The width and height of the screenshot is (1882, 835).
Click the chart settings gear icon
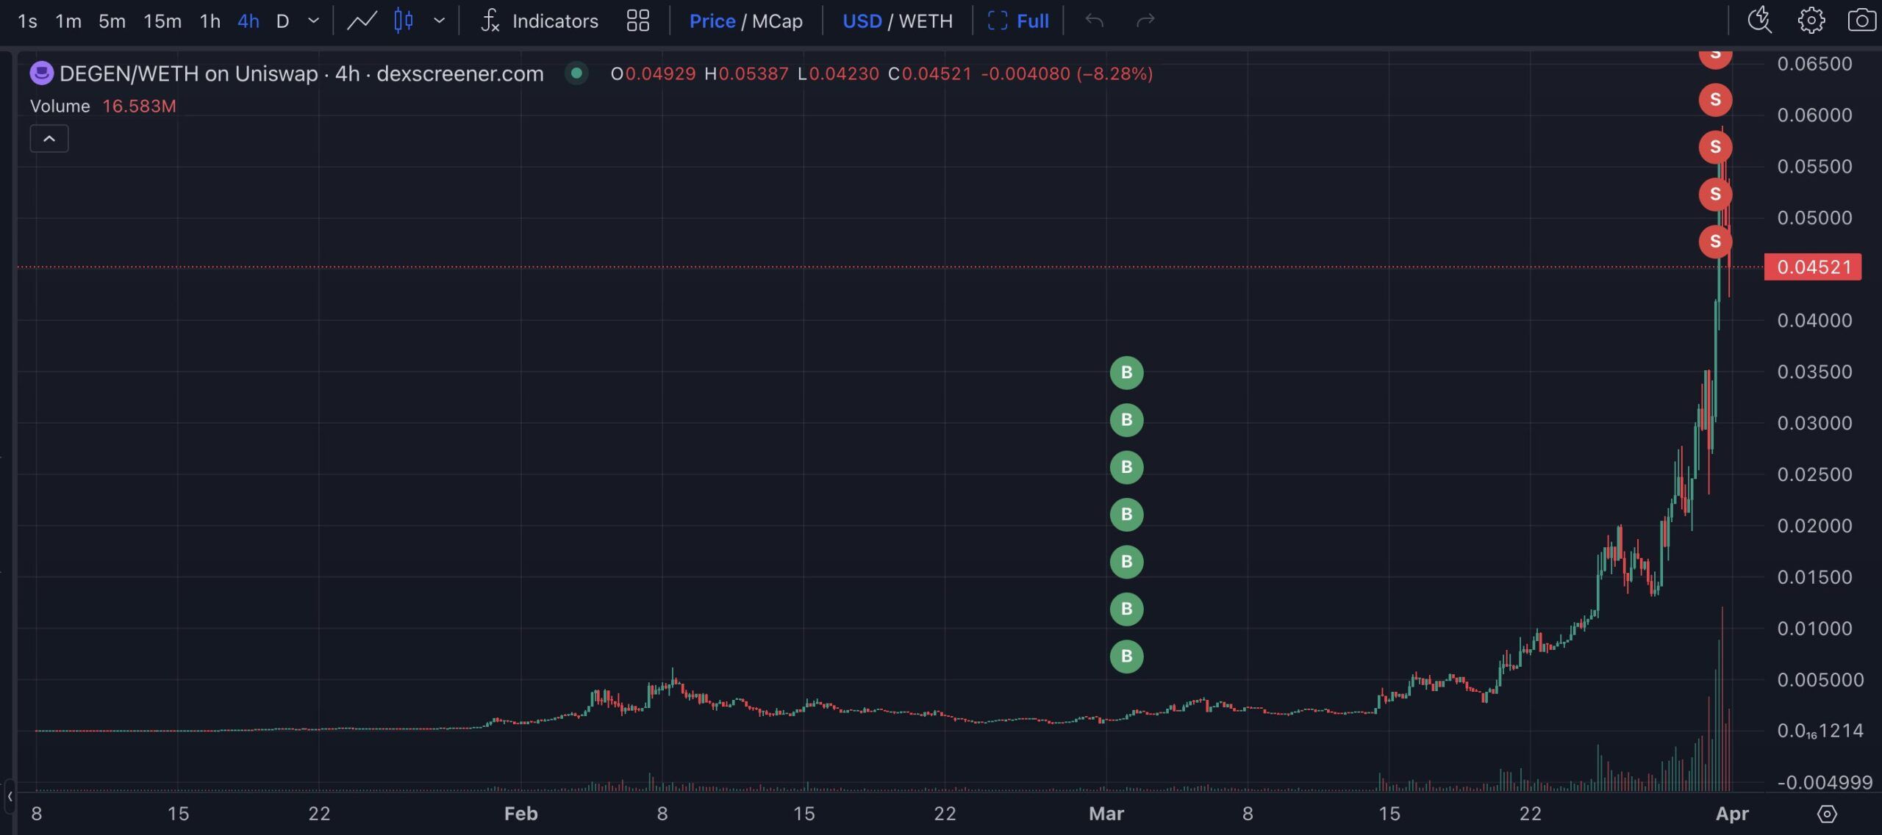[1811, 21]
